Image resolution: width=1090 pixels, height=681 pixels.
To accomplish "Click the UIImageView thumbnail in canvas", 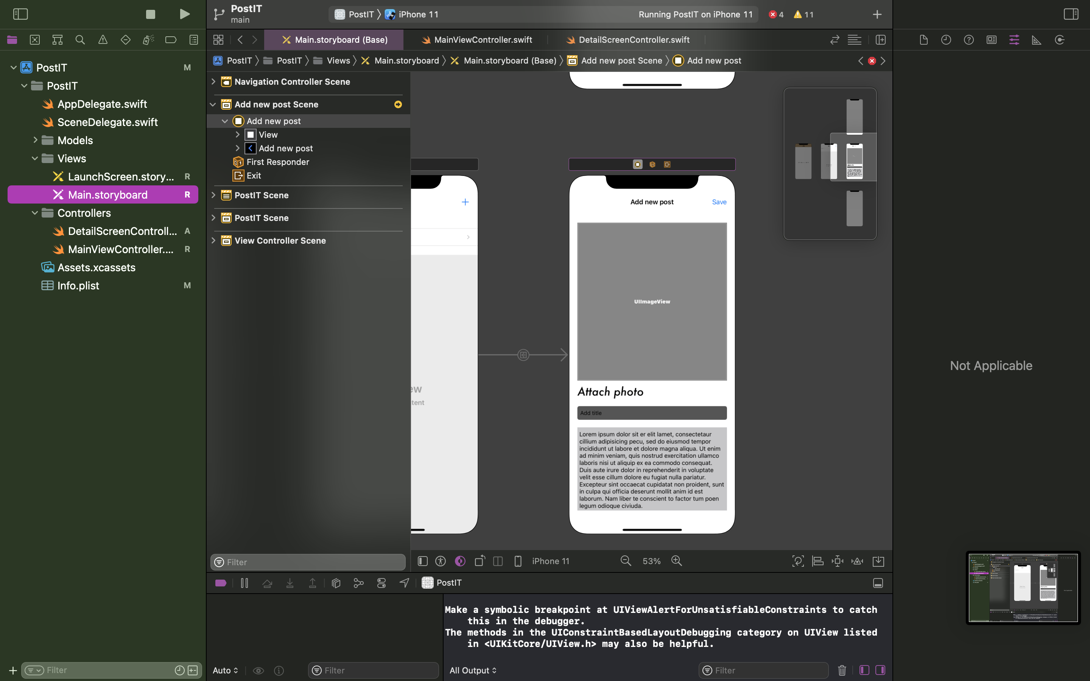I will 652,301.
